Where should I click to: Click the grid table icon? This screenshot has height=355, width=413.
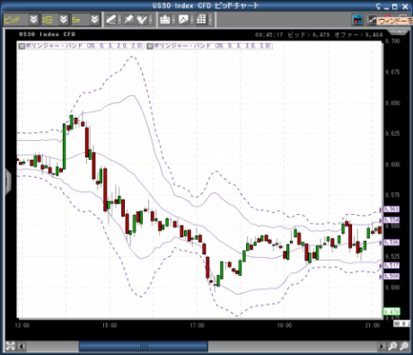click(x=201, y=20)
